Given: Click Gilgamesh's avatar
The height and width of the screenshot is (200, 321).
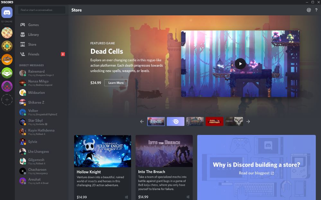Looking at the screenshot, I should 22,161.
